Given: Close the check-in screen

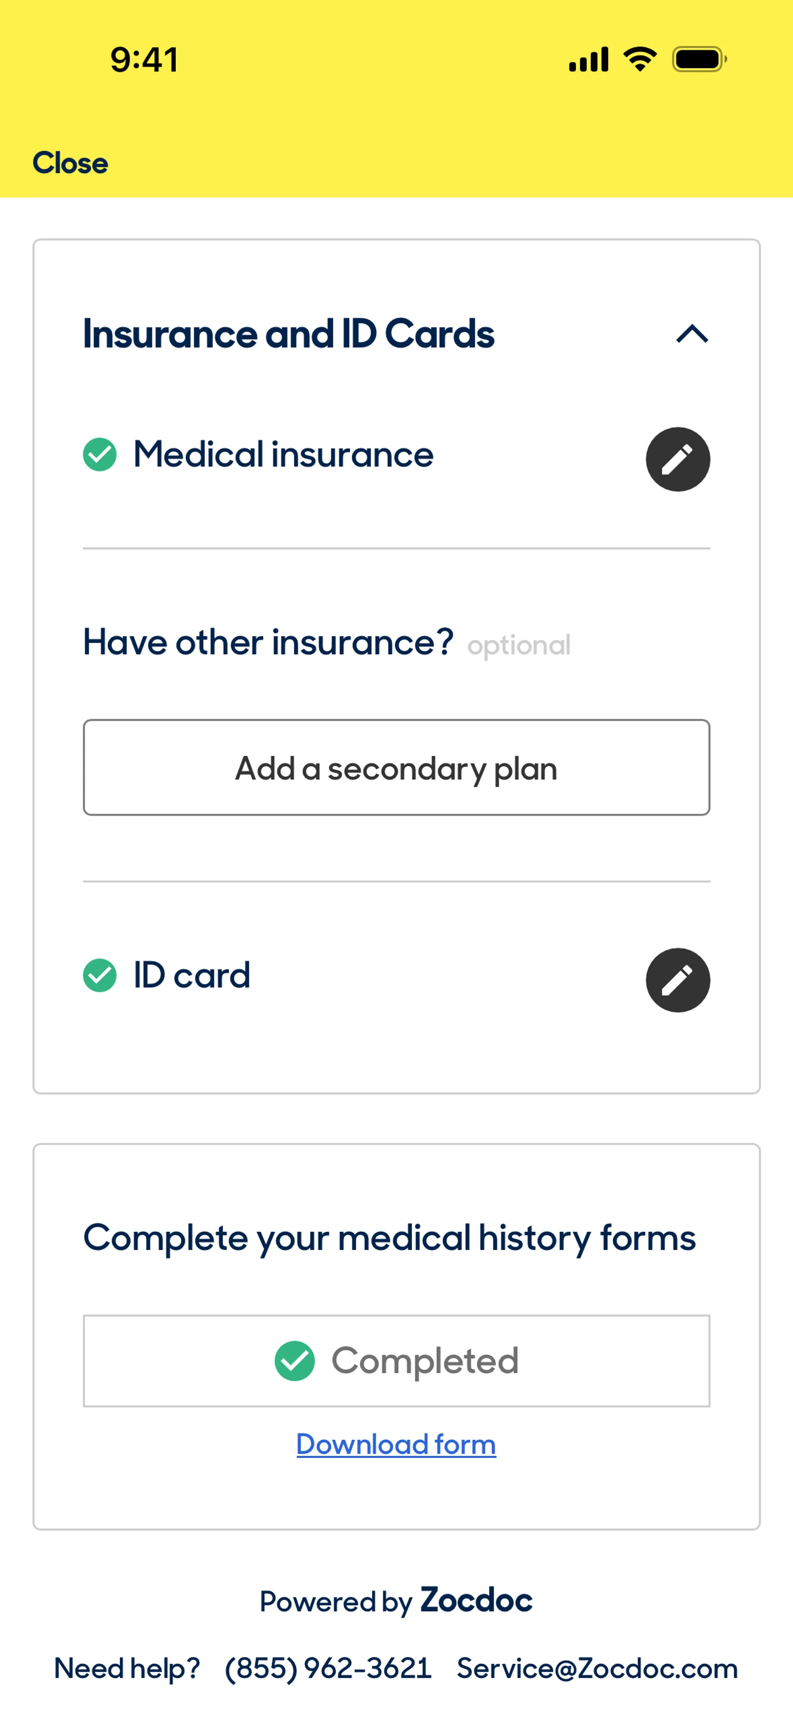Looking at the screenshot, I should point(70,163).
